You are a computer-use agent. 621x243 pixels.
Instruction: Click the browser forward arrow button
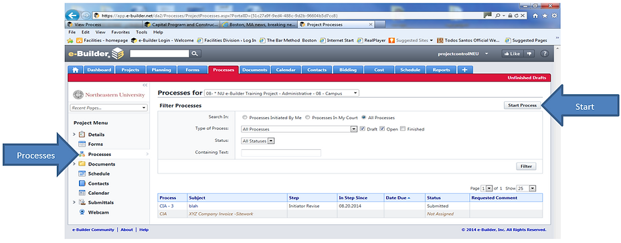[x=86, y=15]
